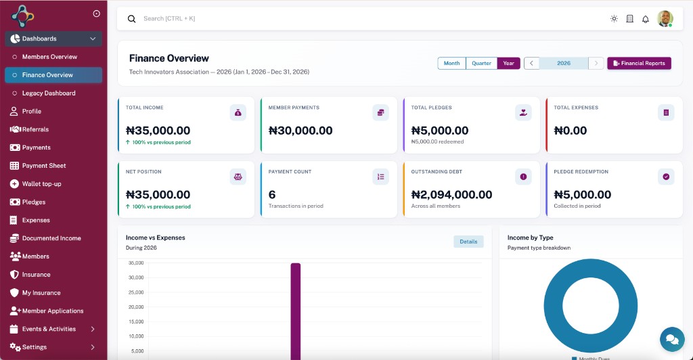Click the Total Income money bag icon

238,112
